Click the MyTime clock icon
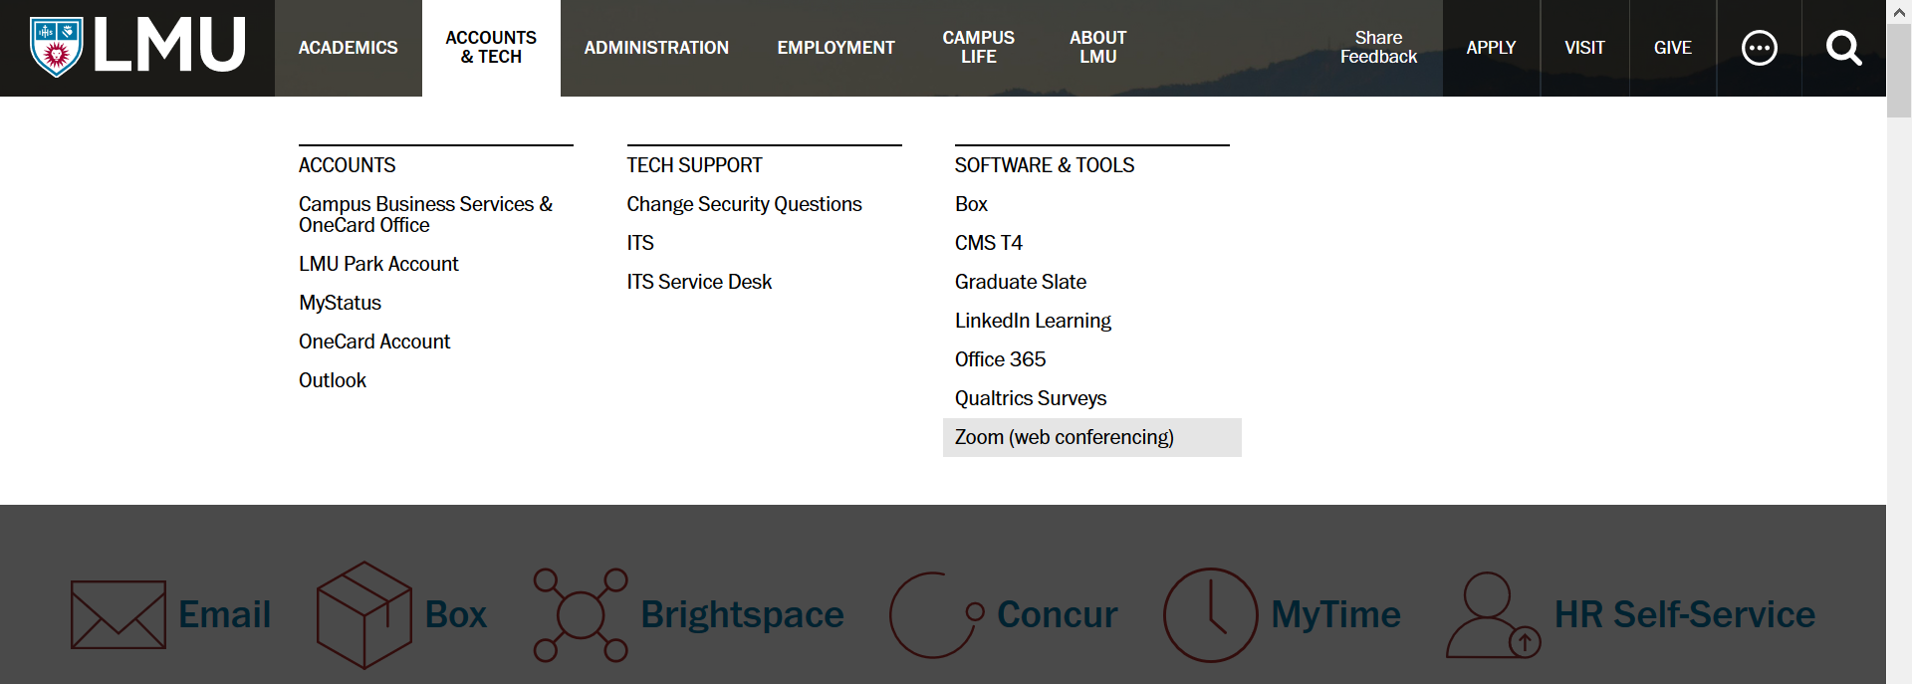The height and width of the screenshot is (684, 1912). pyautogui.click(x=1210, y=615)
